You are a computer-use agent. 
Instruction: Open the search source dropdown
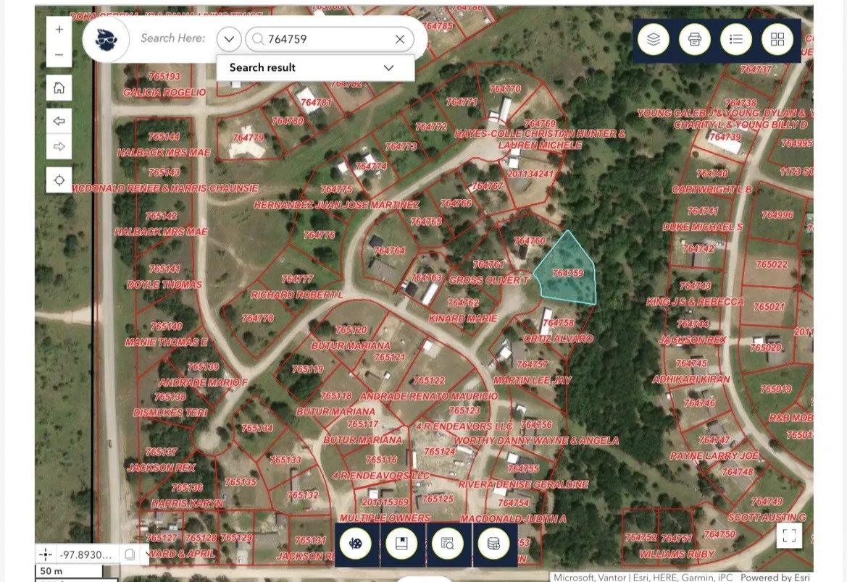coord(228,39)
